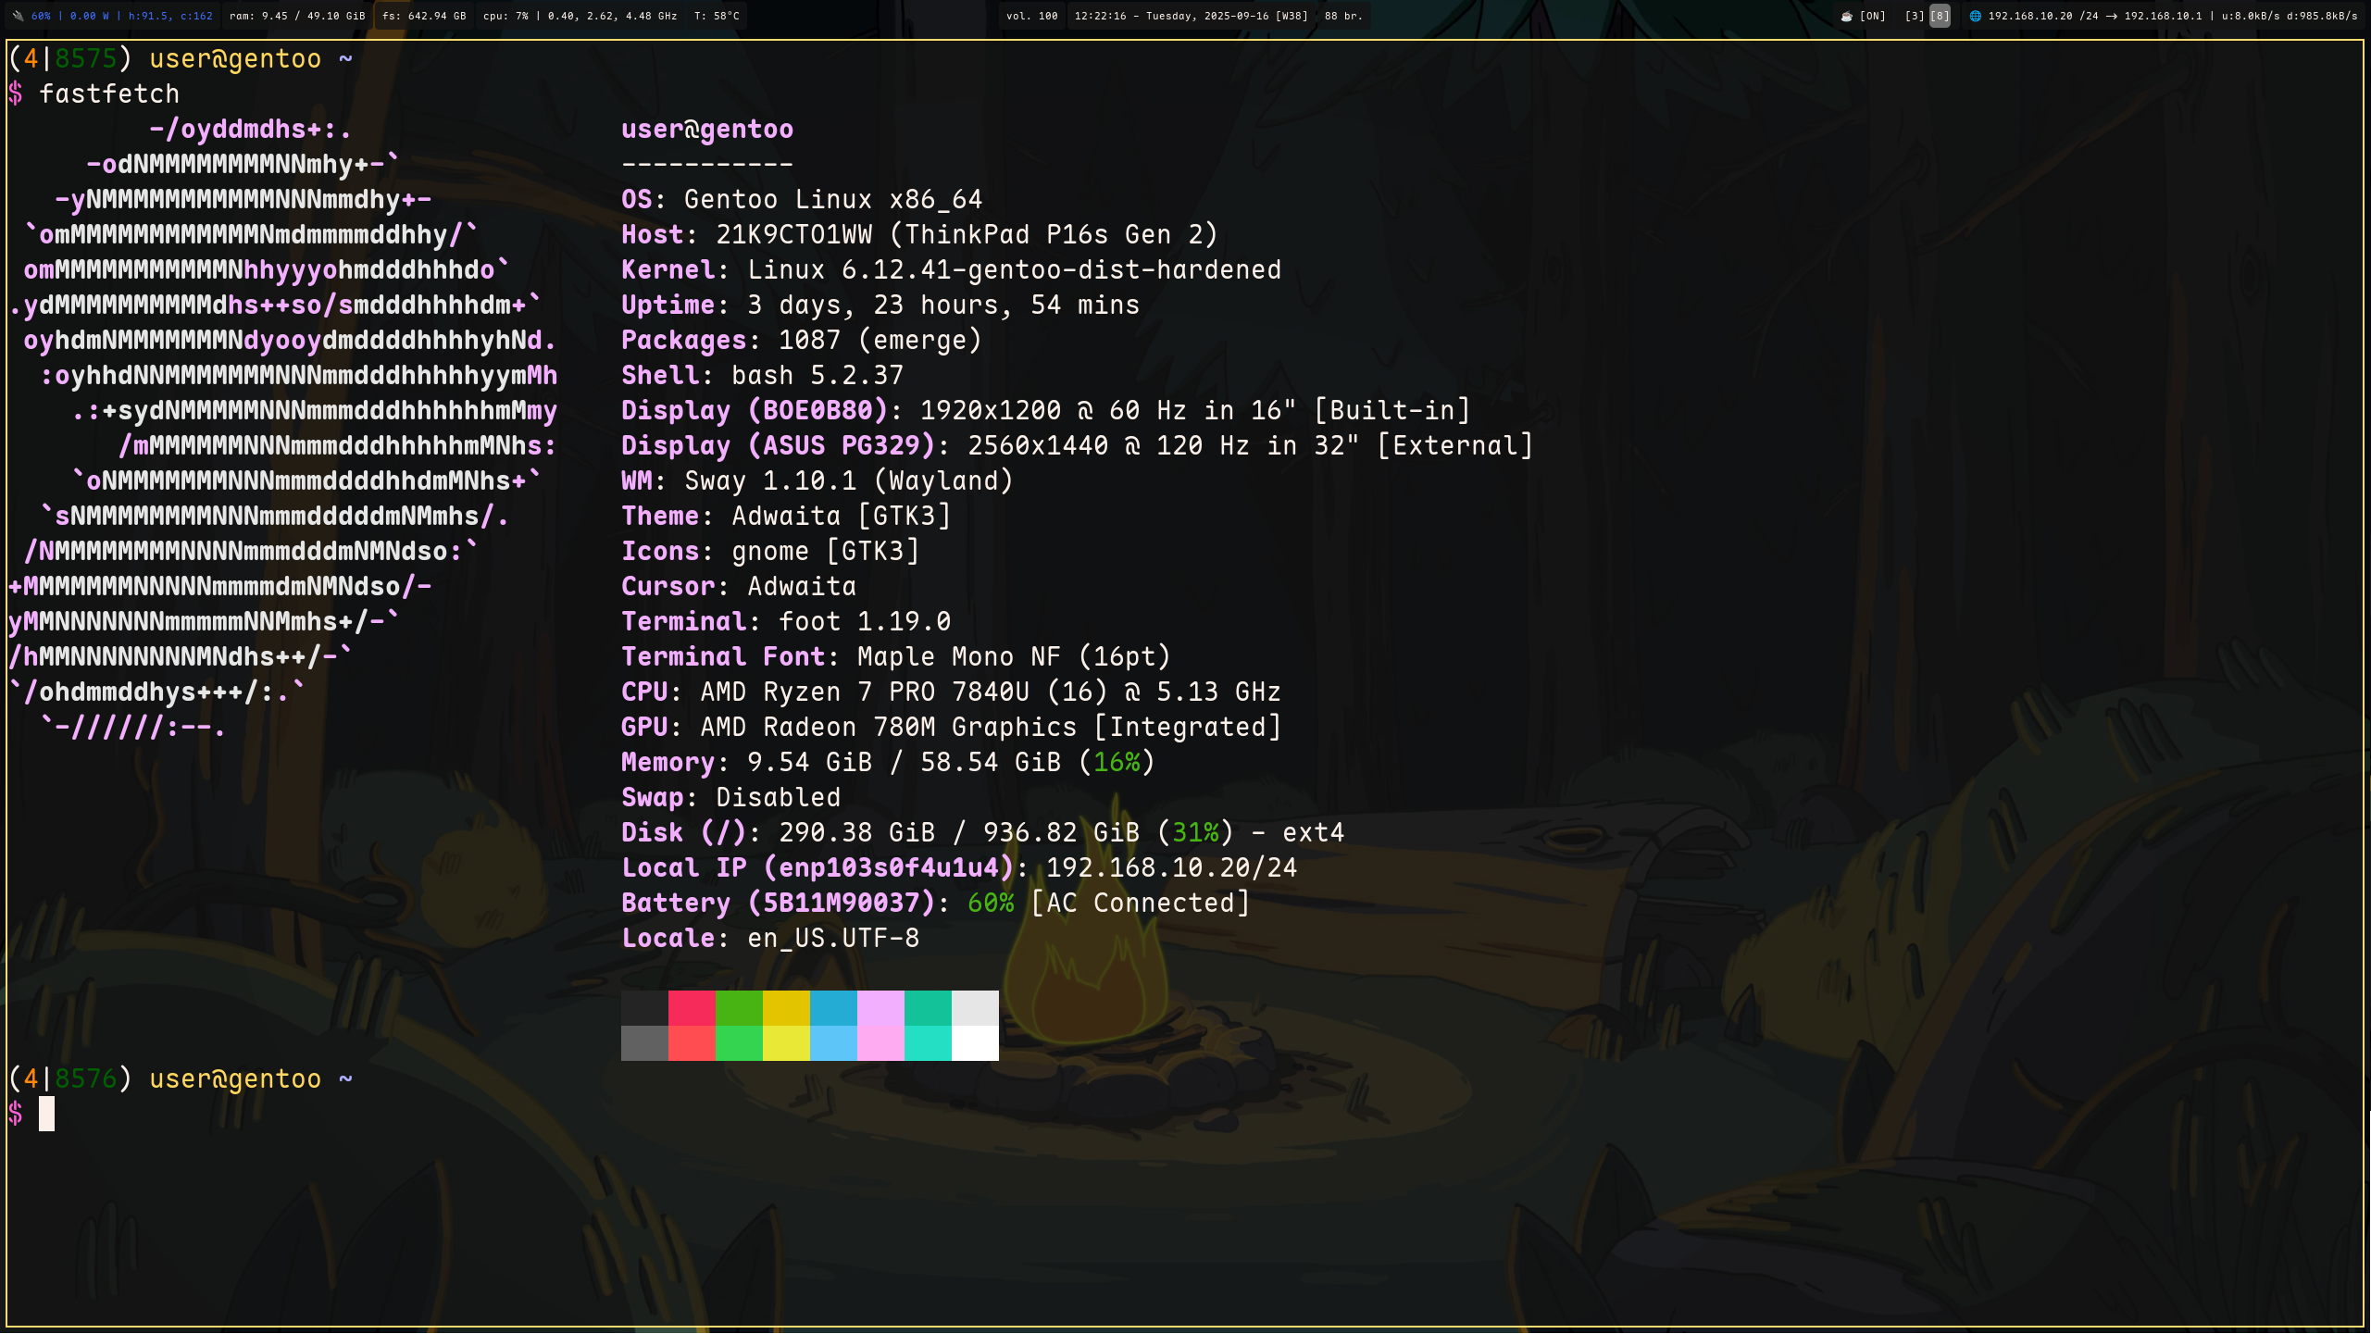Screen dimensions: 2371x1334
Task: Click the 'fs: 642.94 GB' disk module
Action: tap(424, 16)
